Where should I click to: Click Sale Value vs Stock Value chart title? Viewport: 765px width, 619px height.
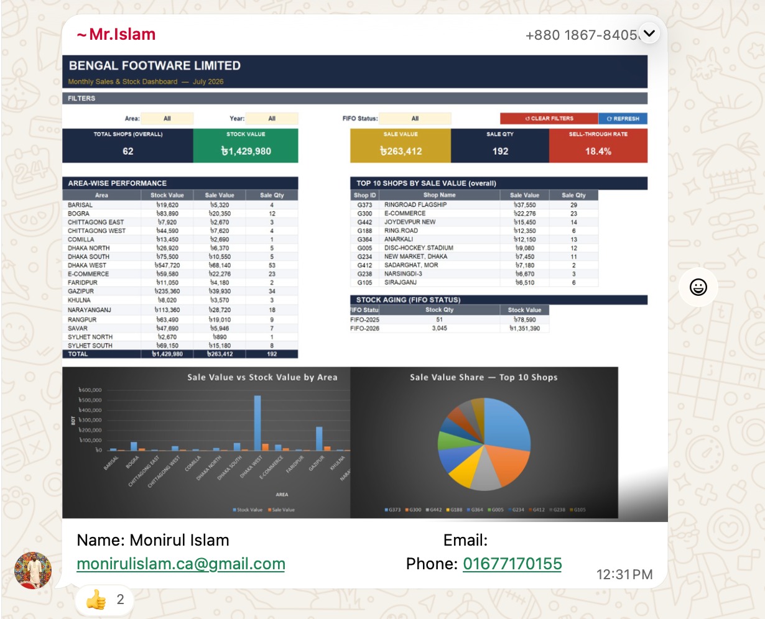pyautogui.click(x=262, y=377)
